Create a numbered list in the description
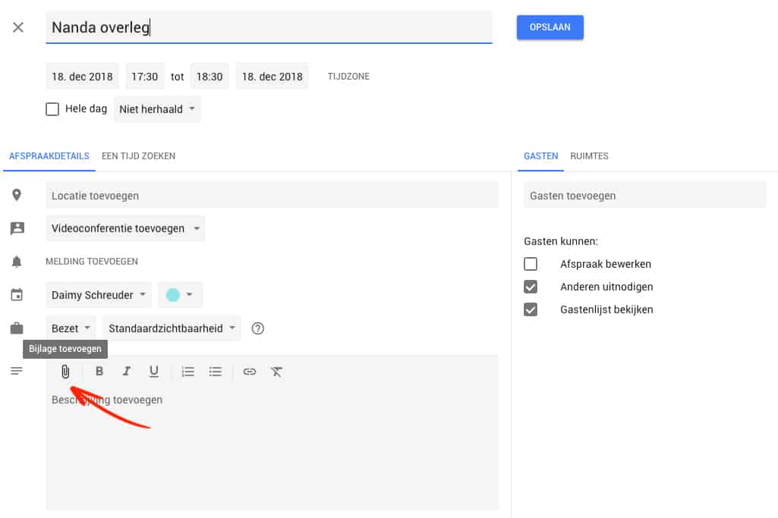Image resolution: width=778 pixels, height=518 pixels. [187, 371]
